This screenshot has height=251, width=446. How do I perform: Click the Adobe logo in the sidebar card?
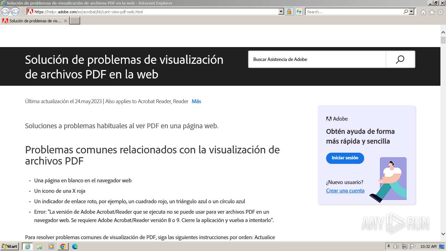(337, 119)
